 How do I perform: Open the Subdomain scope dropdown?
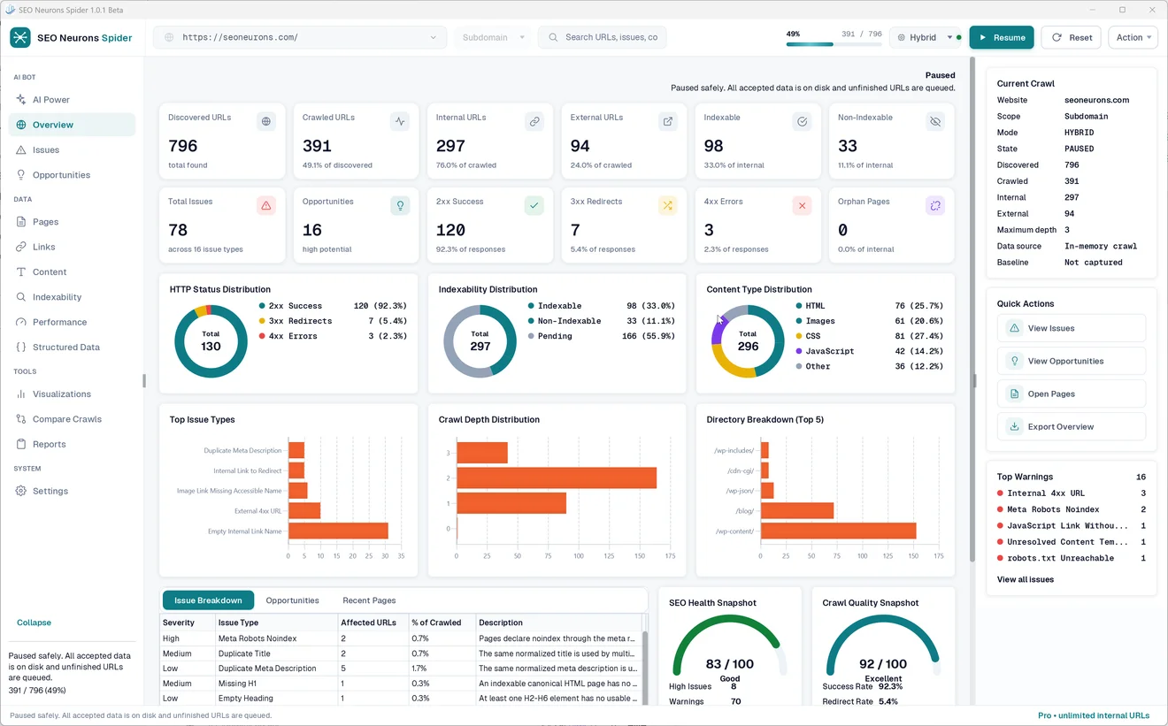tap(494, 37)
